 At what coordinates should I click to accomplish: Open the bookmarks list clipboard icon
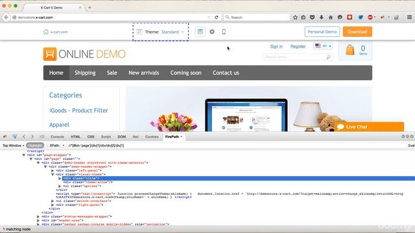pyautogui.click(x=303, y=17)
